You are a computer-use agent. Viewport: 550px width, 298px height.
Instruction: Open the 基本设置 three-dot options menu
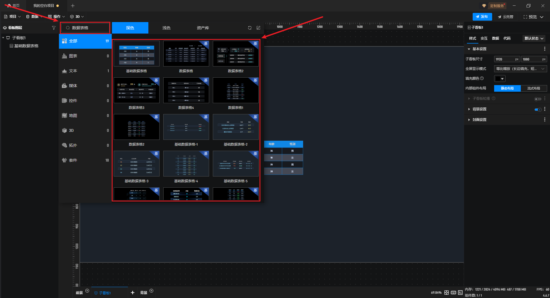click(545, 49)
